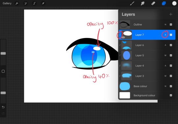Open Background colour swatch
The image size is (178, 124).
[125, 95]
